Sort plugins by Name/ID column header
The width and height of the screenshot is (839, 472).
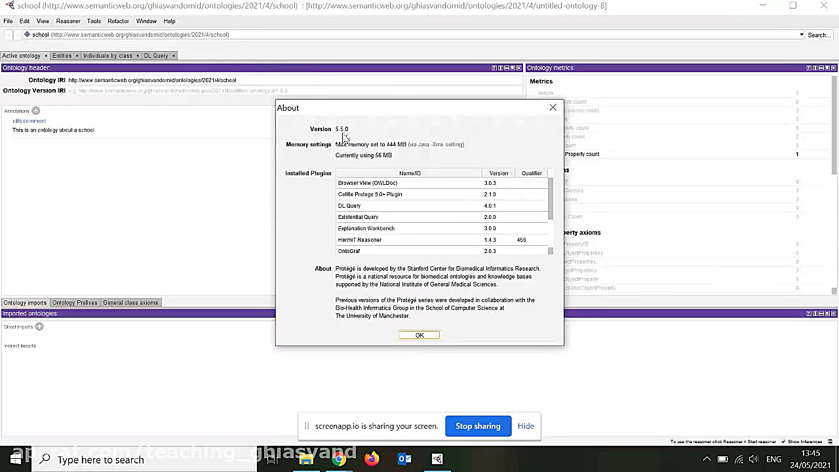pyautogui.click(x=410, y=173)
